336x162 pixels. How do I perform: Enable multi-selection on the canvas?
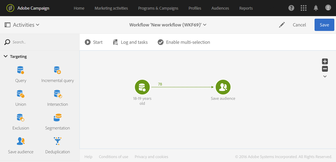coord(184,42)
